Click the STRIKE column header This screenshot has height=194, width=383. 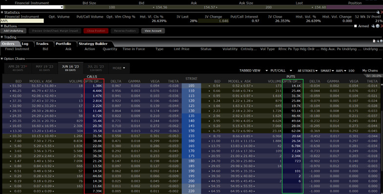191,79
